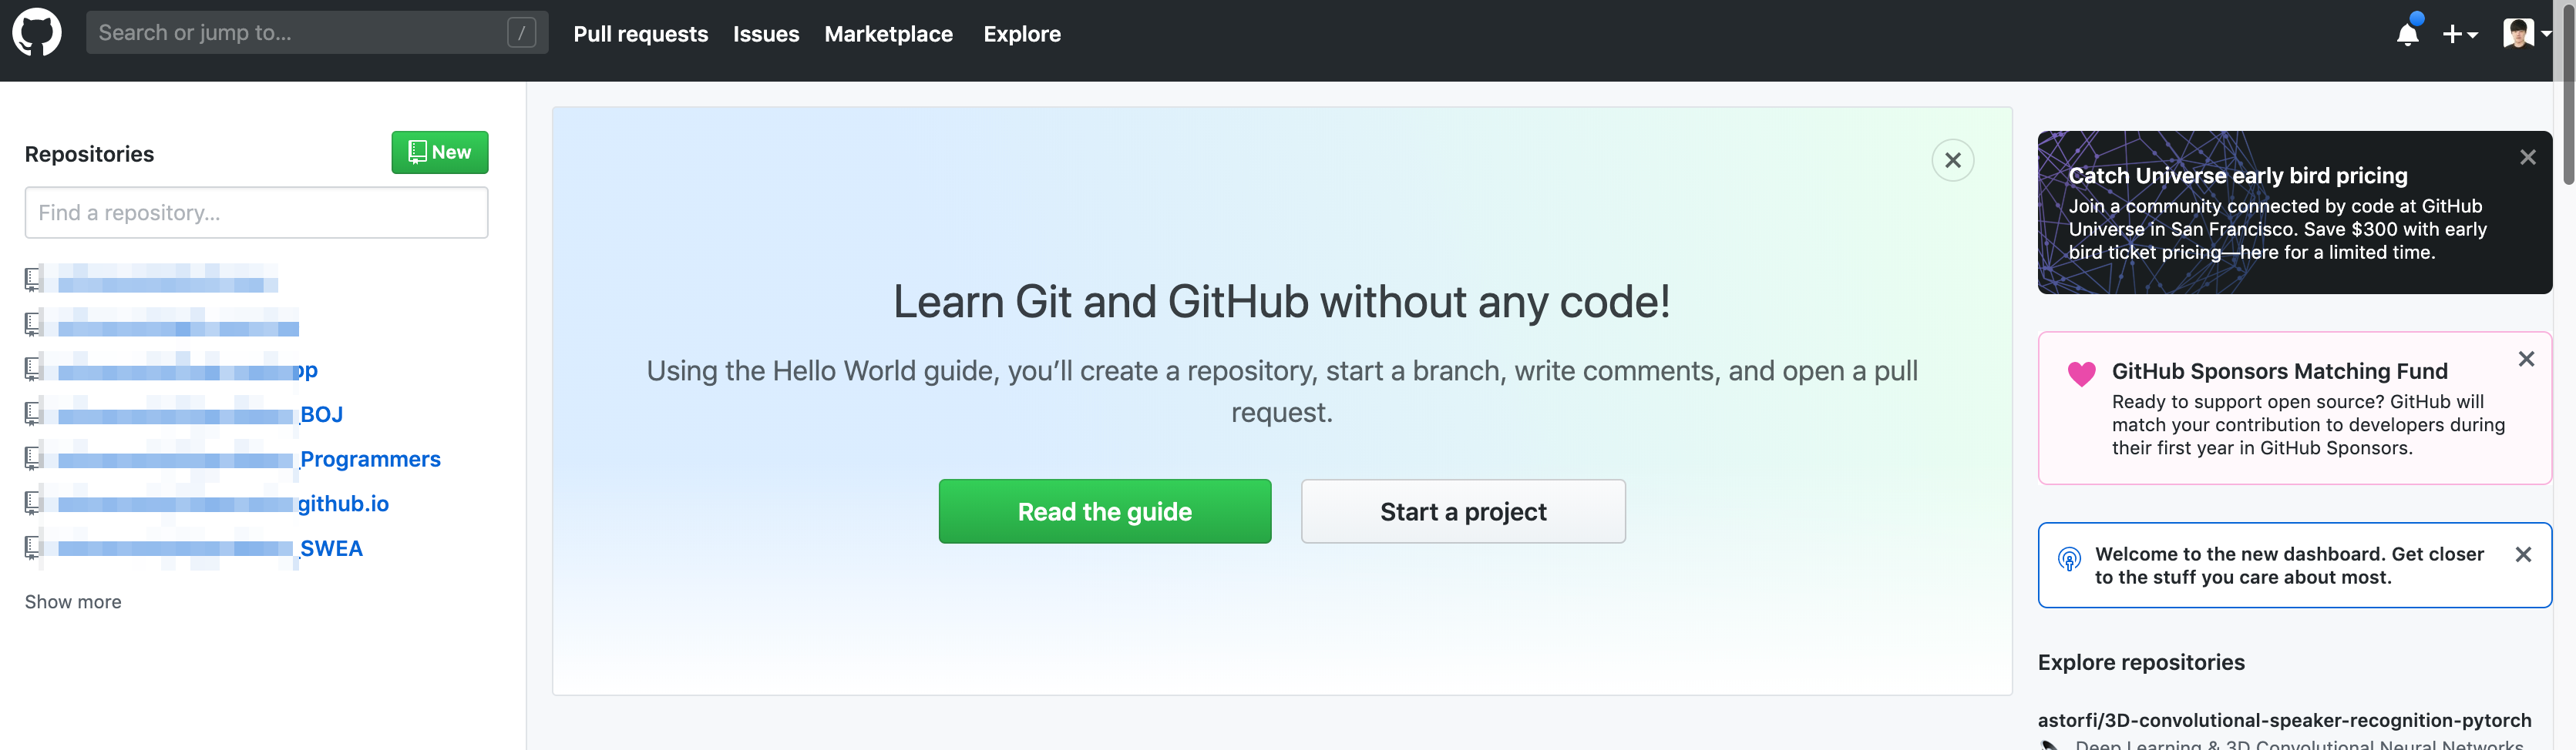Dismiss the Learn Git and GitHub banner
This screenshot has height=750, width=2576.
pyautogui.click(x=1952, y=160)
